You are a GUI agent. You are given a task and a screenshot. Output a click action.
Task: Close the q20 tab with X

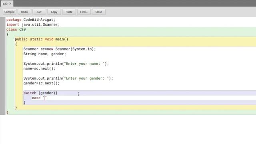[10, 4]
